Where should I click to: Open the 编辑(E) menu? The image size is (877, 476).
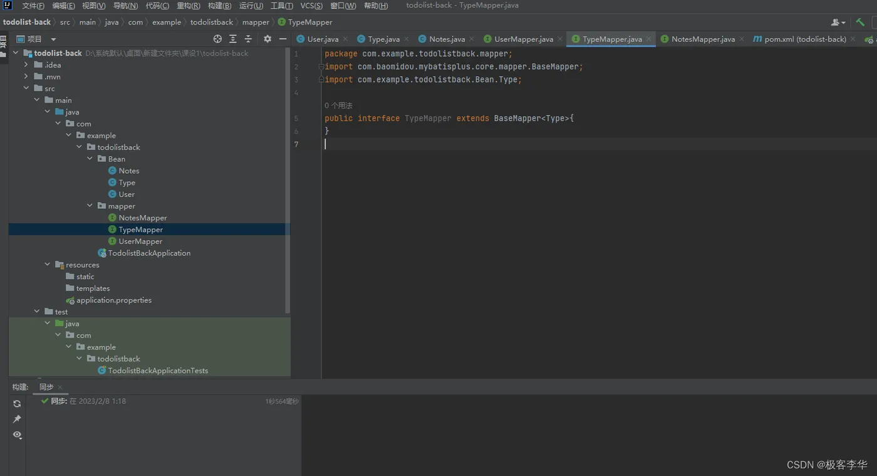tap(63, 6)
